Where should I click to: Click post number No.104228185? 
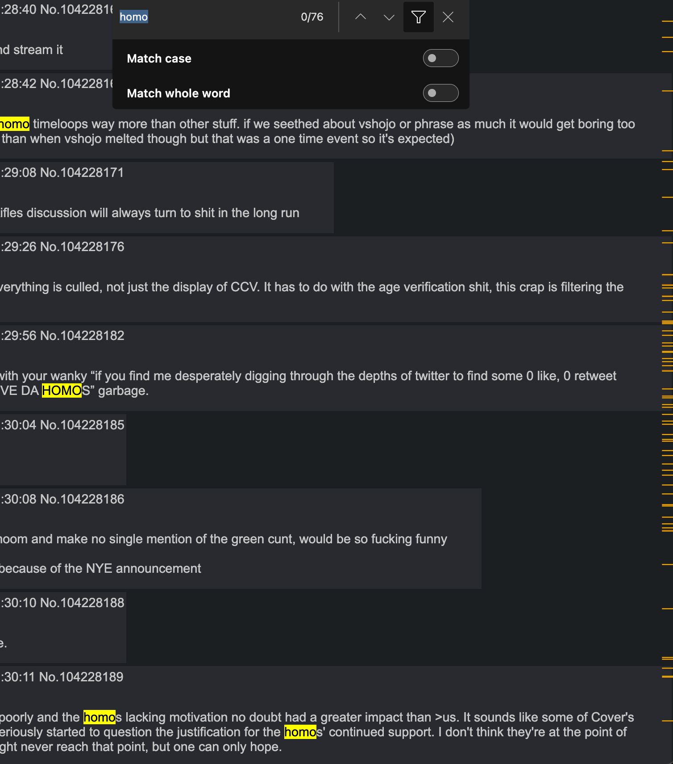[x=82, y=425]
